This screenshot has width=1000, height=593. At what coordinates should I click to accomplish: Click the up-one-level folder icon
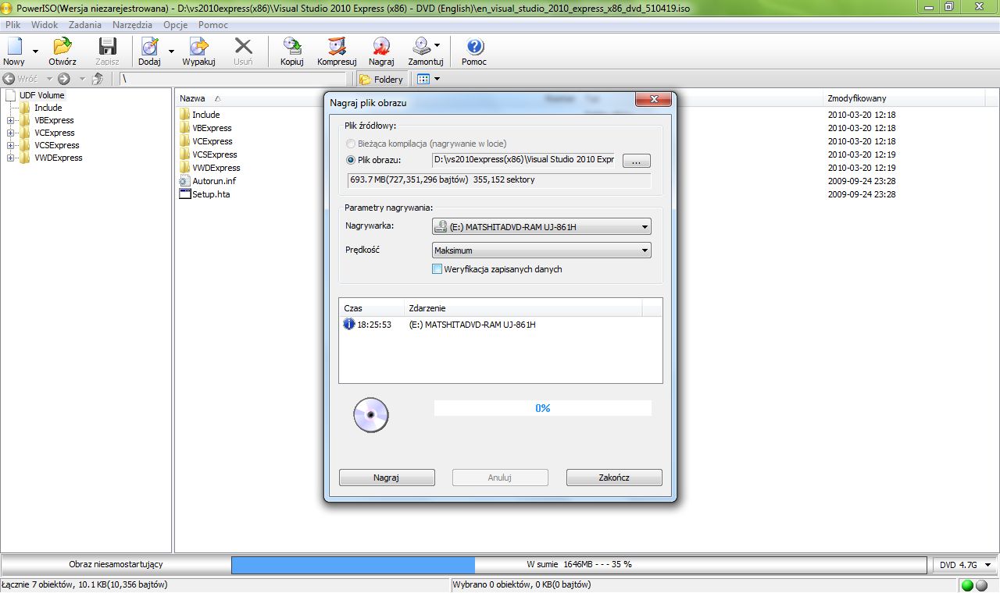pyautogui.click(x=98, y=79)
